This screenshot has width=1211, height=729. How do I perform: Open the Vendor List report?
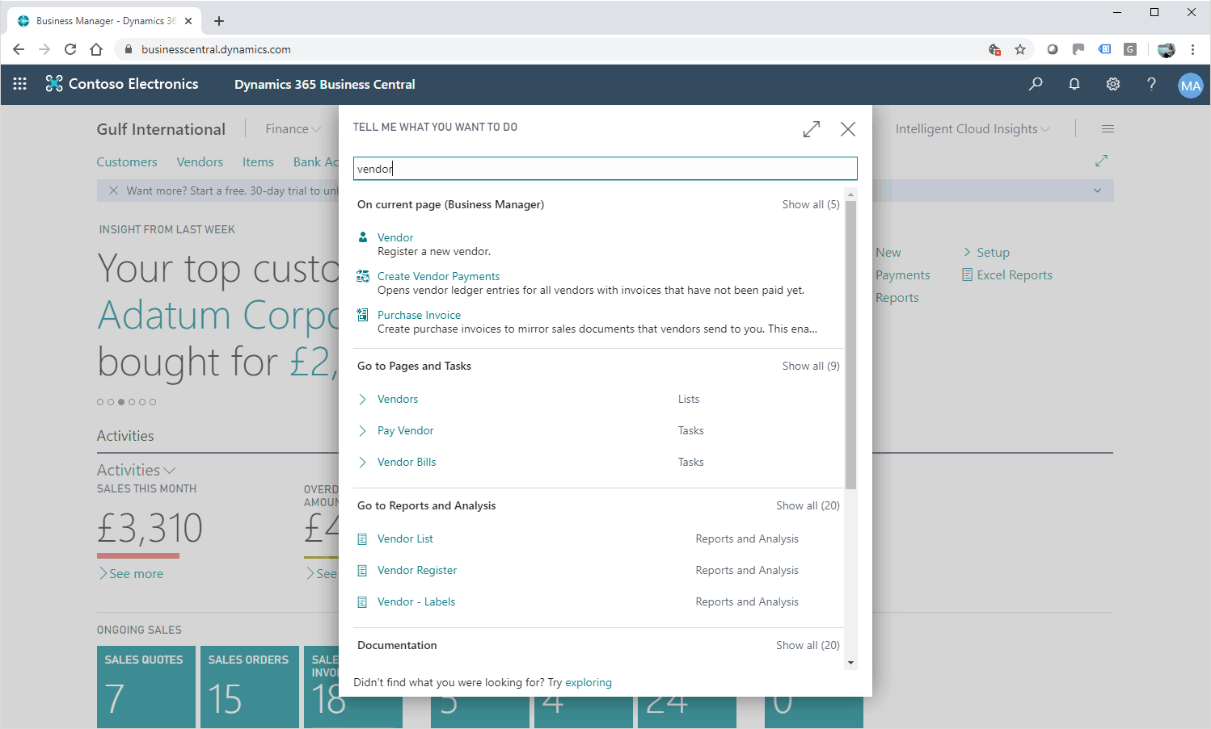pos(405,538)
